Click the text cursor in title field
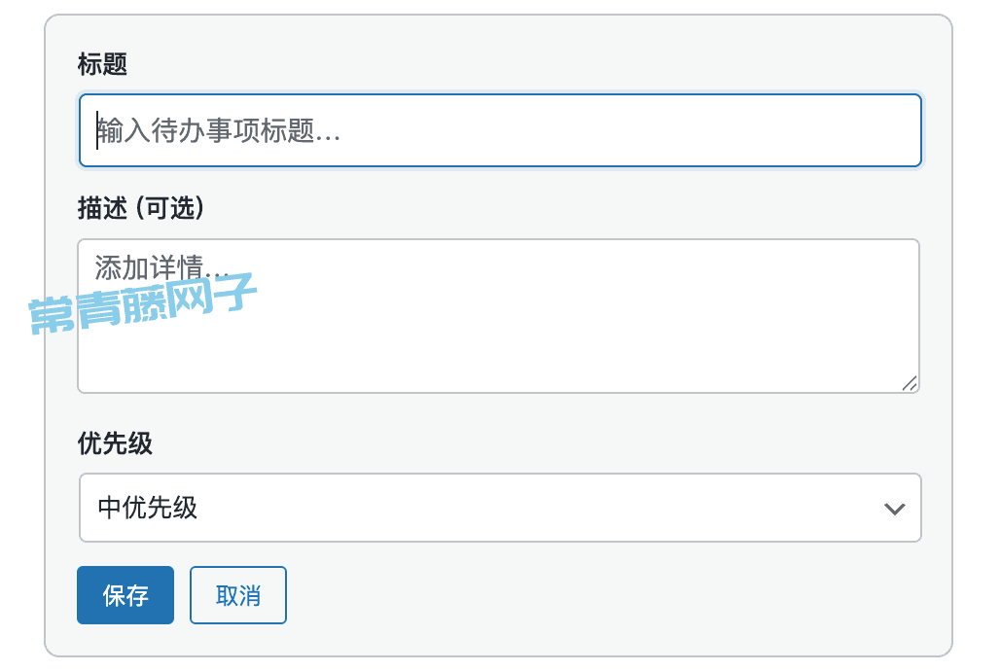 coord(97,130)
